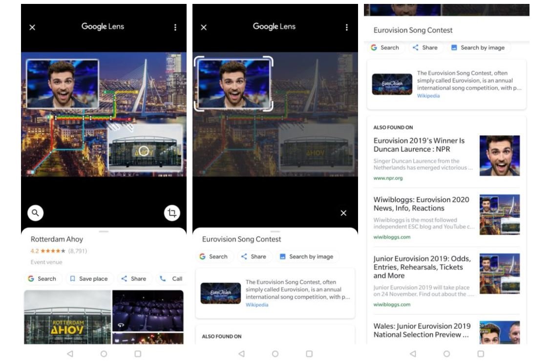
Task: Open the NPR Eurovision 2019 winner article
Action: (x=419, y=145)
